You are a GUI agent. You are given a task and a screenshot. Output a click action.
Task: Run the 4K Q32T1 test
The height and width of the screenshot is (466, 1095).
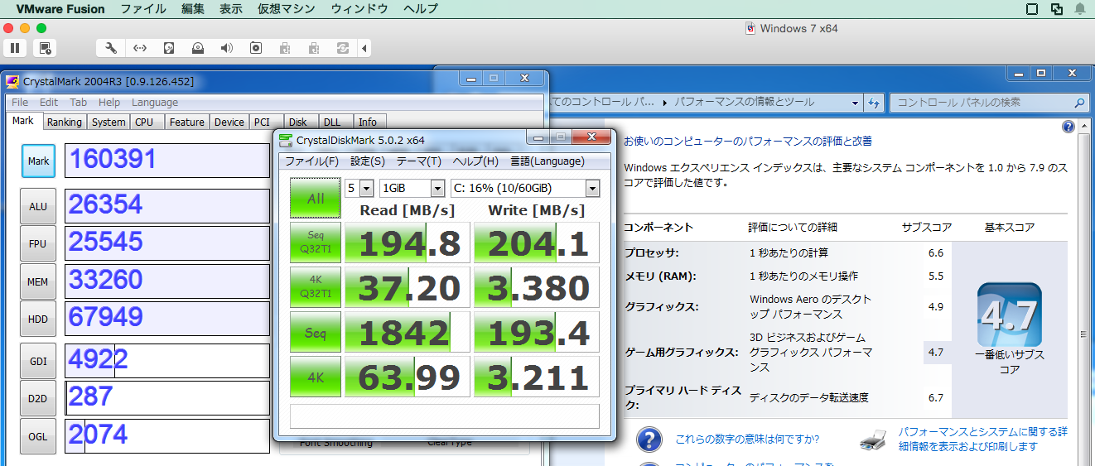point(316,287)
